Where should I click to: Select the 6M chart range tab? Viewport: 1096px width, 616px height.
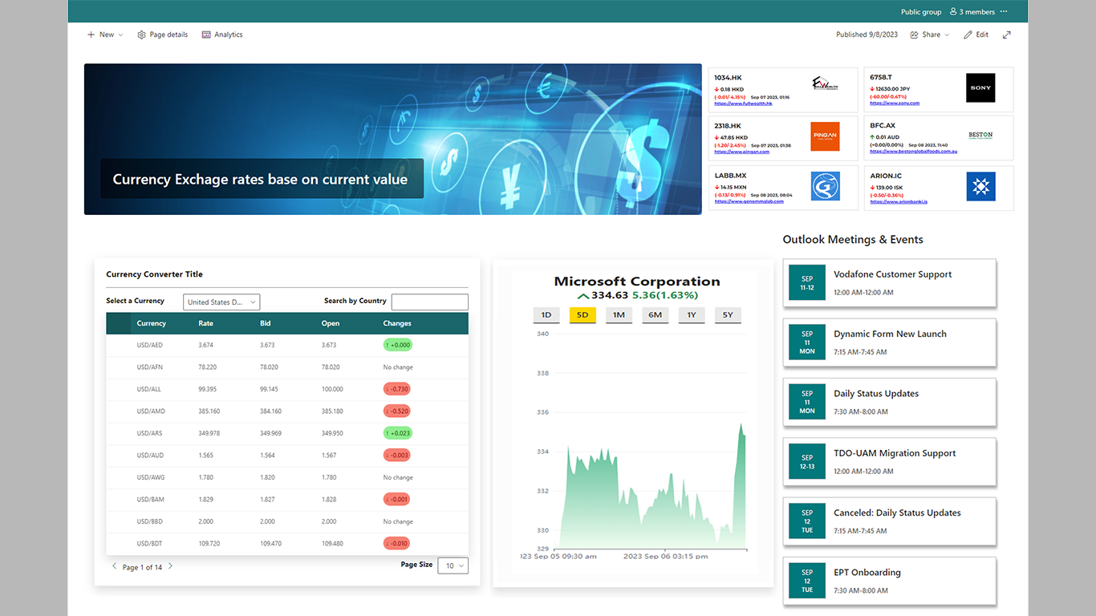pyautogui.click(x=656, y=315)
